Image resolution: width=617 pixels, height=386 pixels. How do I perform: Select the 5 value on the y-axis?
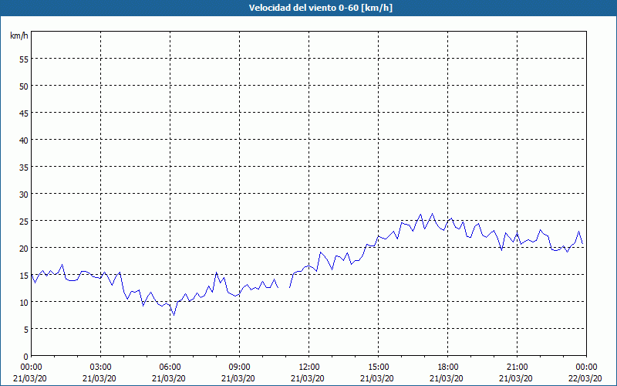pyautogui.click(x=26, y=330)
